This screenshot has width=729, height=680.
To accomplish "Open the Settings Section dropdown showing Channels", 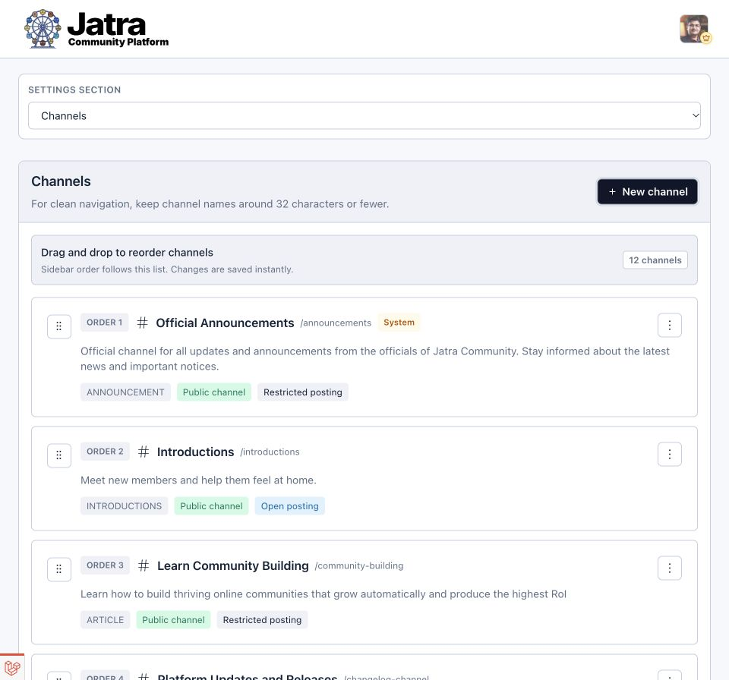I will pyautogui.click(x=364, y=115).
